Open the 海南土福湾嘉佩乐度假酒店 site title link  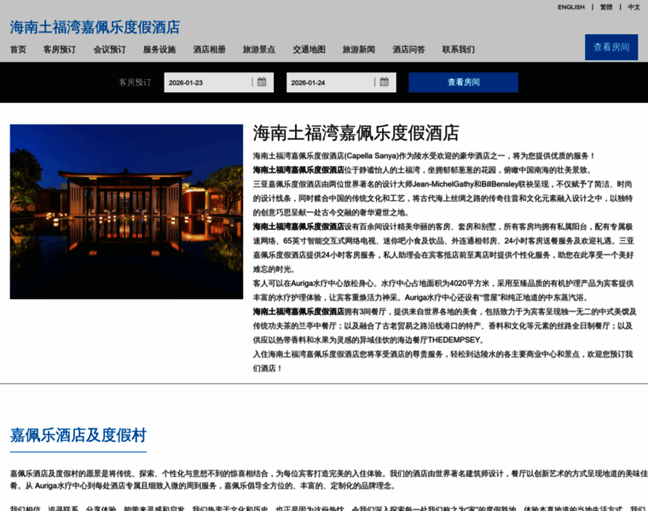95,27
